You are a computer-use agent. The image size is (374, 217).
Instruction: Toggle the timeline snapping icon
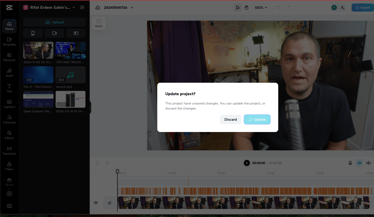tap(359, 163)
